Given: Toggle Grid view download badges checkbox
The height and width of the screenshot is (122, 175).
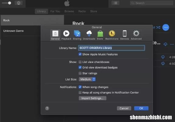Looking at the screenshot, I should point(80,67).
